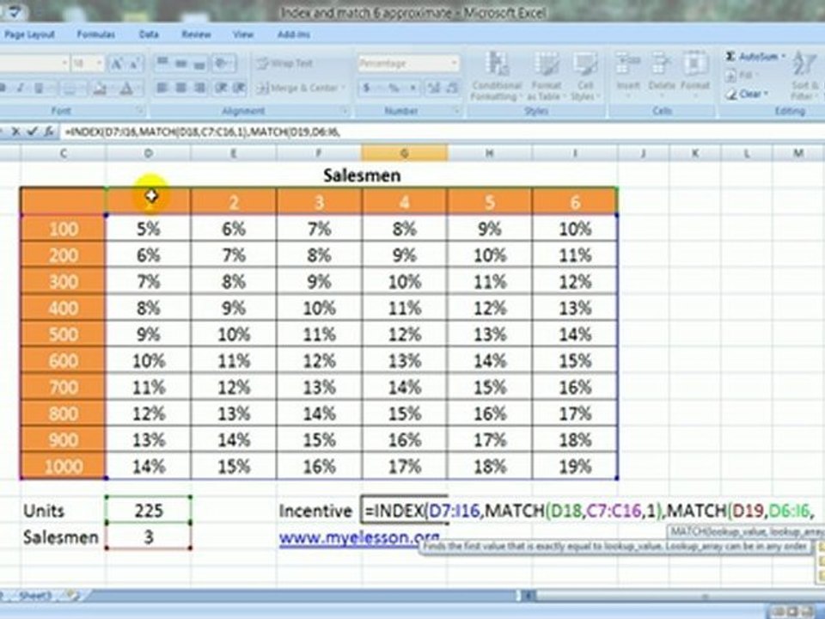The image size is (825, 619).
Task: Click Insert in the Cells group
Action: (x=627, y=76)
